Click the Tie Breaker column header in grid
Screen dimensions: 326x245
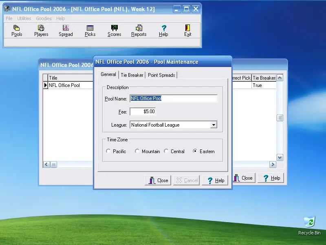264,78
